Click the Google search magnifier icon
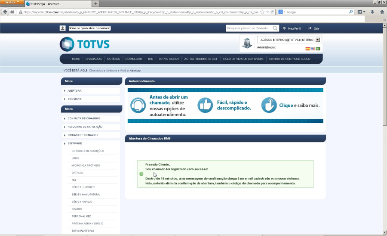387x236 pixels. (x=351, y=12)
